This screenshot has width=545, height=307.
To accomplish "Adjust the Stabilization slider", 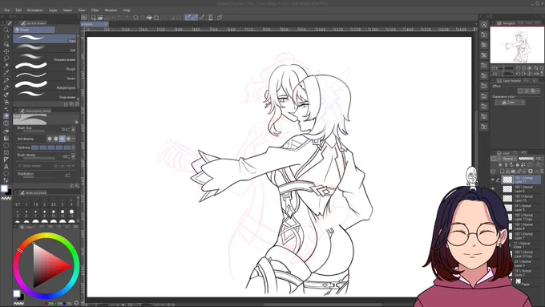I will (39, 176).
